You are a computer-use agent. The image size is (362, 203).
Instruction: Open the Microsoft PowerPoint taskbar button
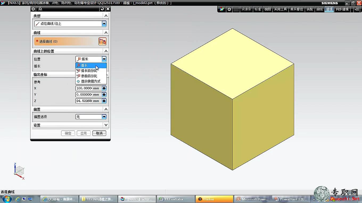point(253,199)
